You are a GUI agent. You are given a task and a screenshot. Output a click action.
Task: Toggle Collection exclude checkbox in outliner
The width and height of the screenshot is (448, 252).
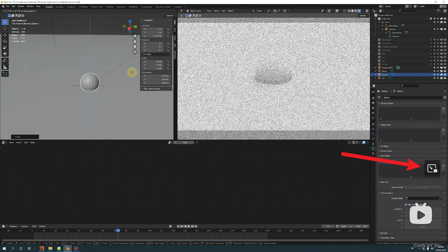(x=431, y=19)
